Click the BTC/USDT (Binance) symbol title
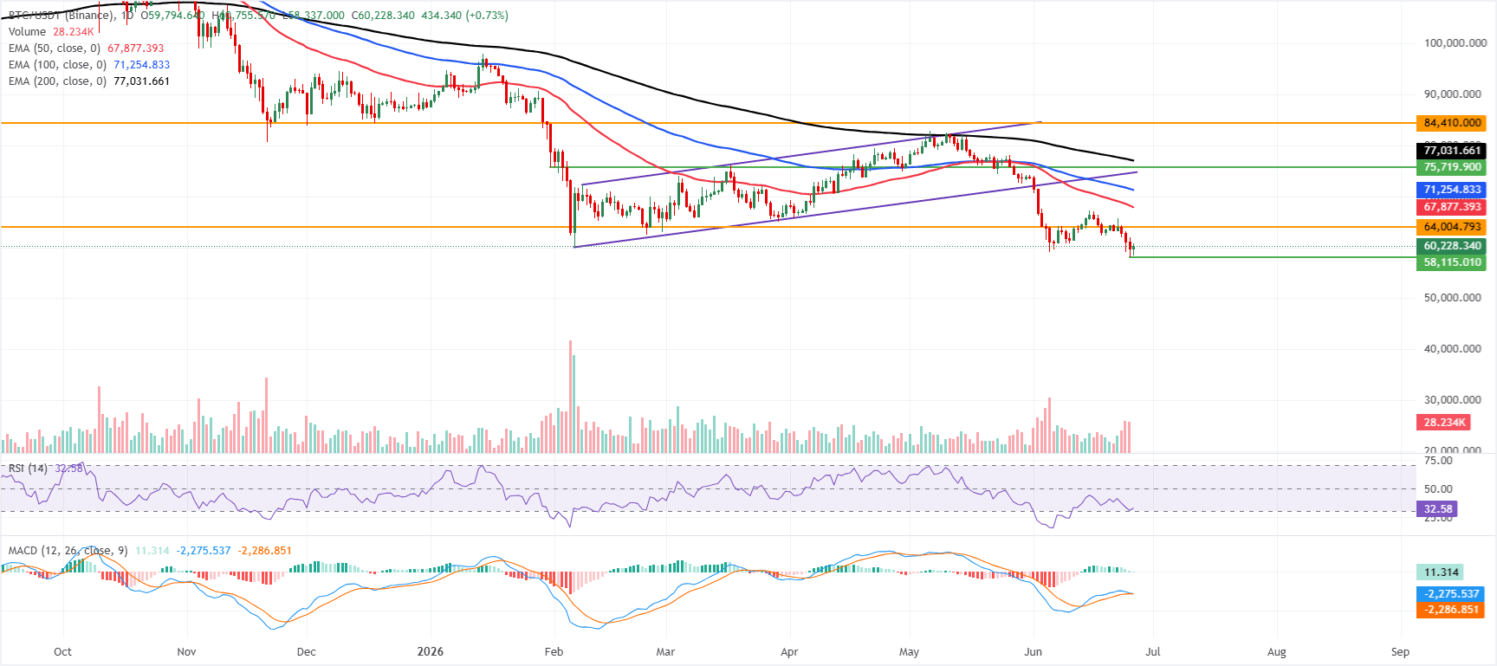1497x666 pixels. (62, 16)
